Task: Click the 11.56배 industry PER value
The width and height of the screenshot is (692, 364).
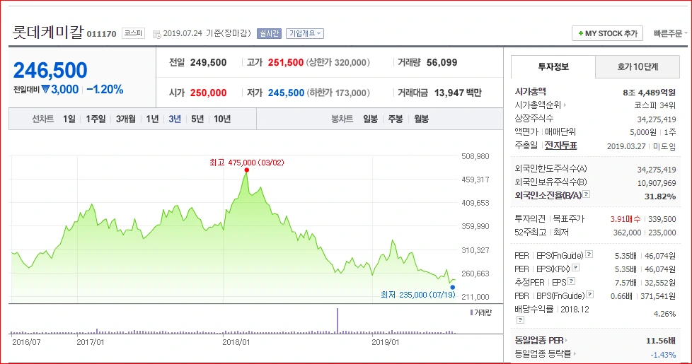Action: [x=661, y=341]
